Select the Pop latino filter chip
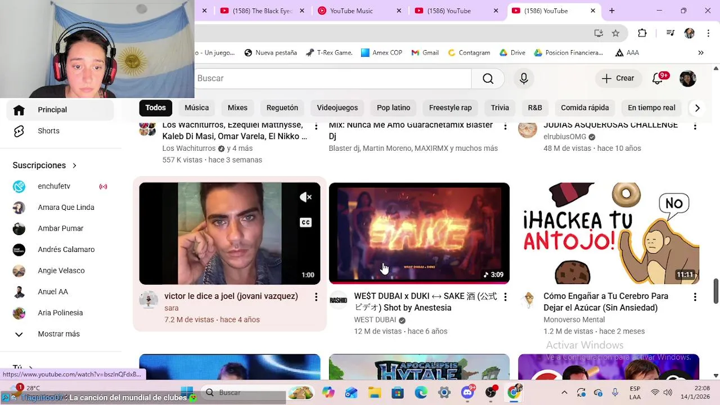Image resolution: width=720 pixels, height=405 pixels. coord(394,108)
